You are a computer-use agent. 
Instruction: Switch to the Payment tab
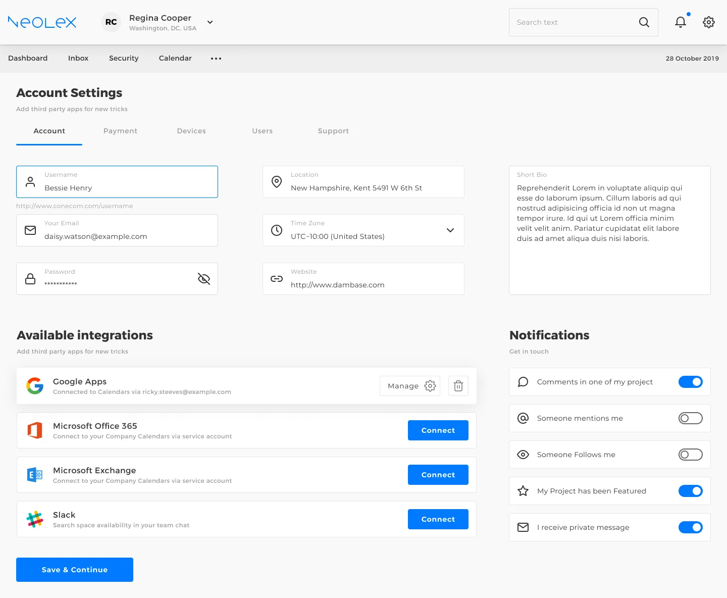(x=120, y=131)
